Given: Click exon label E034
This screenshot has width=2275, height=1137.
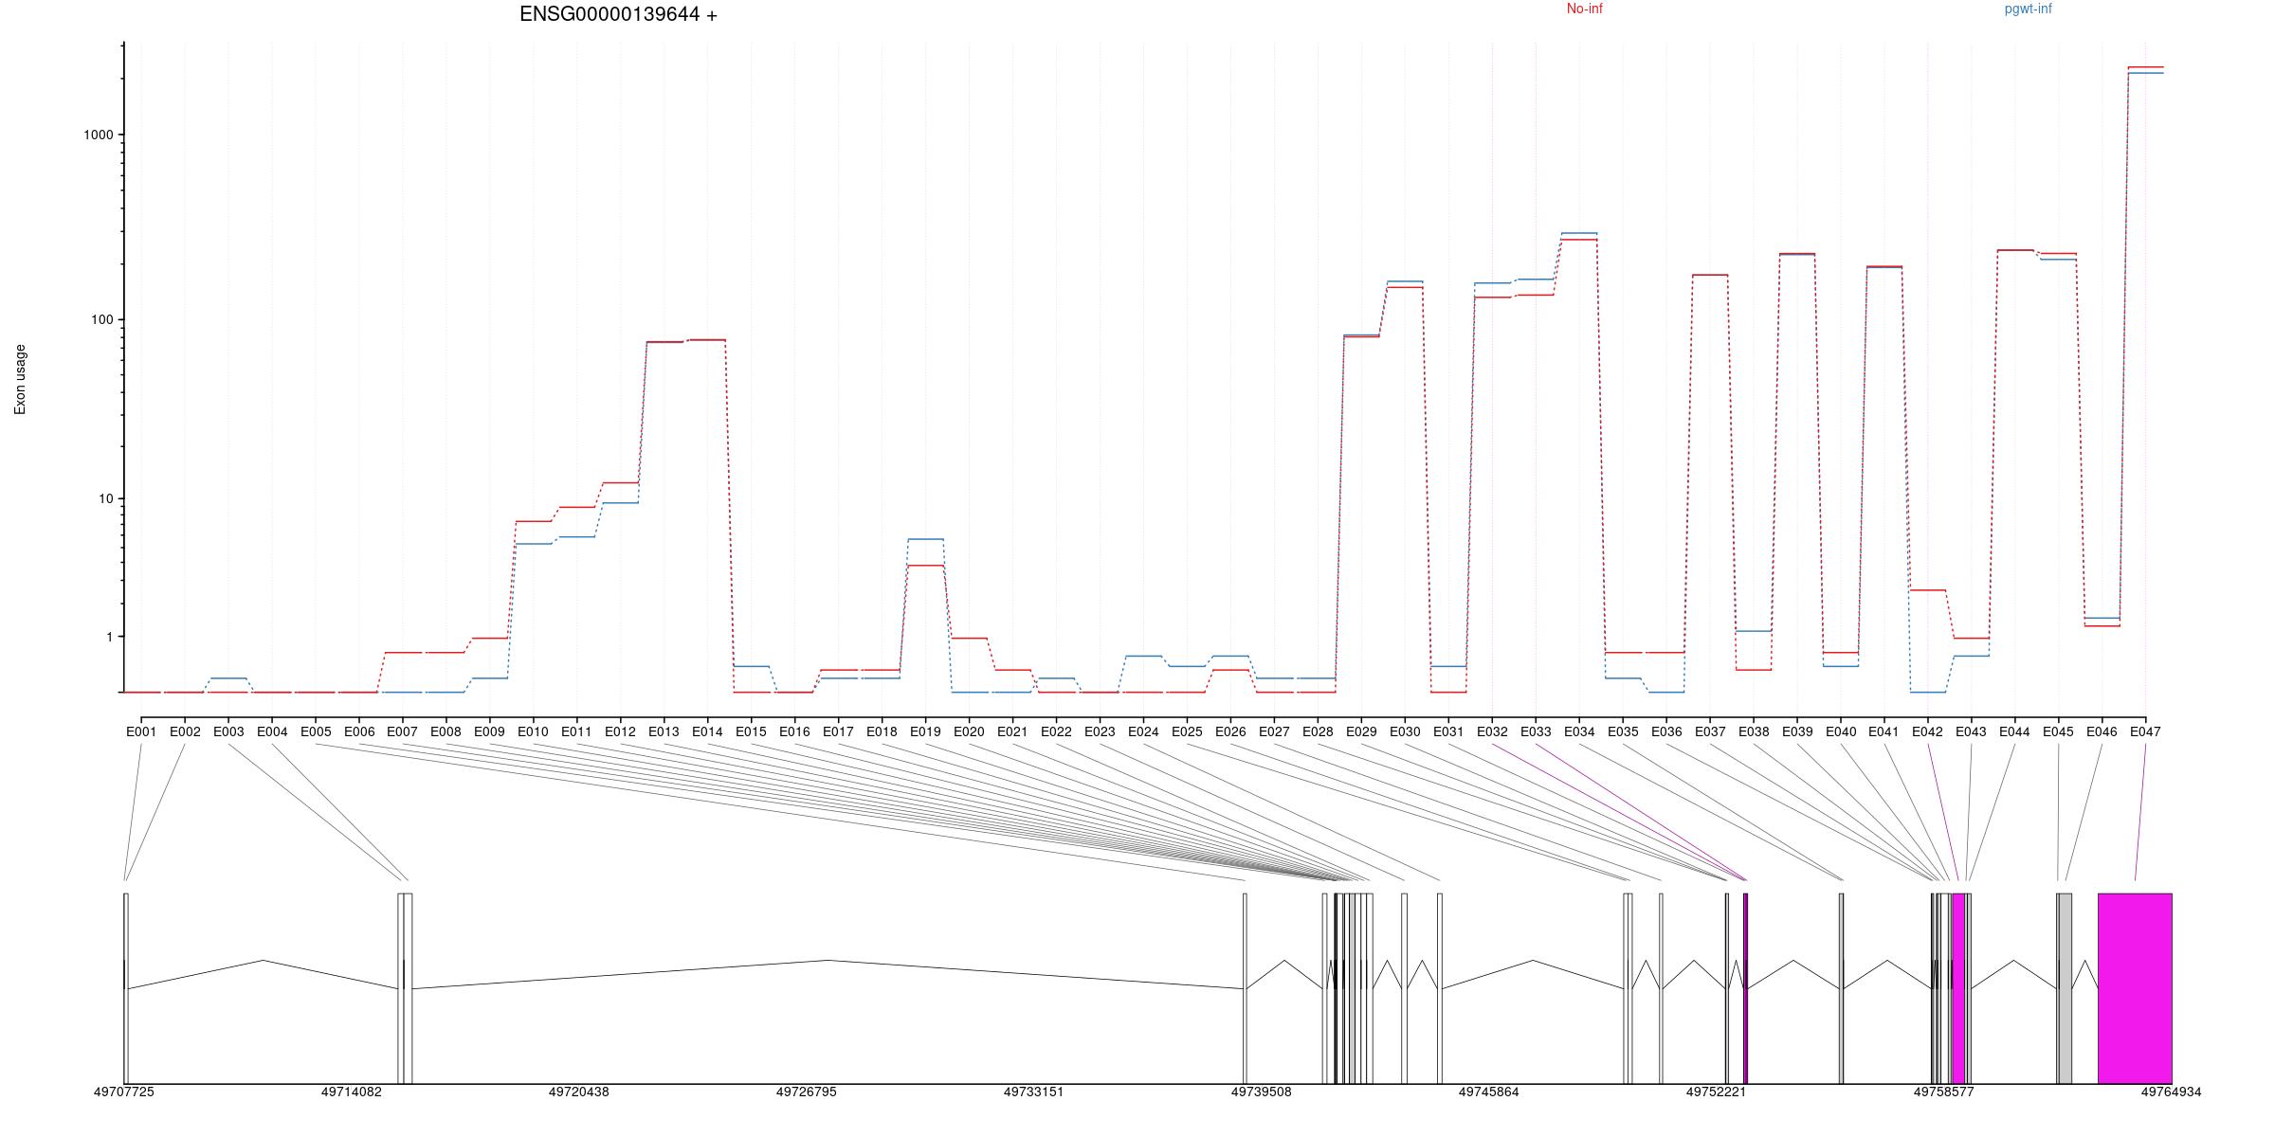Looking at the screenshot, I should click(x=1579, y=731).
